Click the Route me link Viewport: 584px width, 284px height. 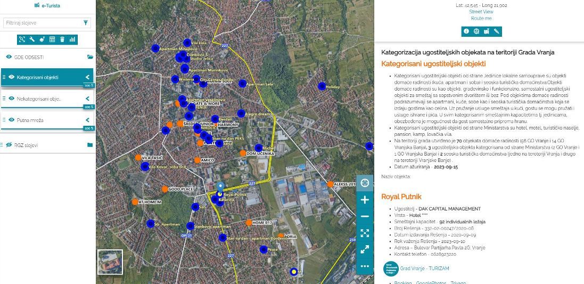tap(481, 19)
